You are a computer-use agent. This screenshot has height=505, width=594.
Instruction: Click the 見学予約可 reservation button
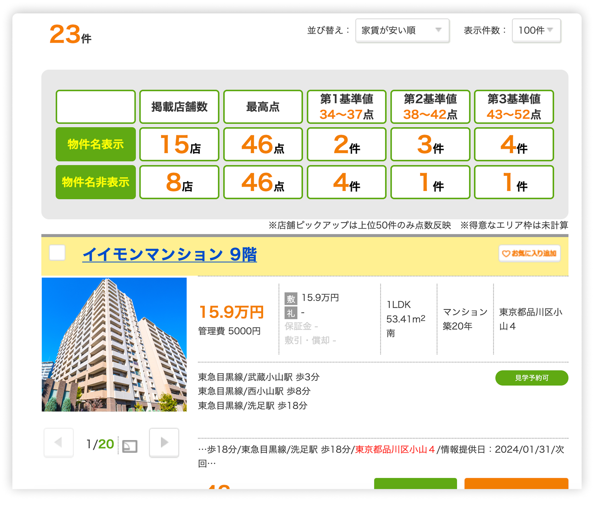coord(532,378)
